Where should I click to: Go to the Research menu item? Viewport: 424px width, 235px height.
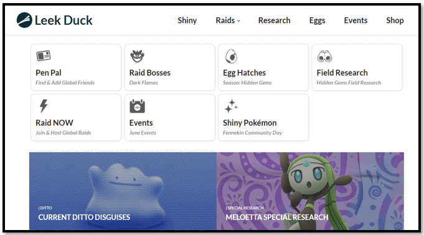(x=274, y=21)
